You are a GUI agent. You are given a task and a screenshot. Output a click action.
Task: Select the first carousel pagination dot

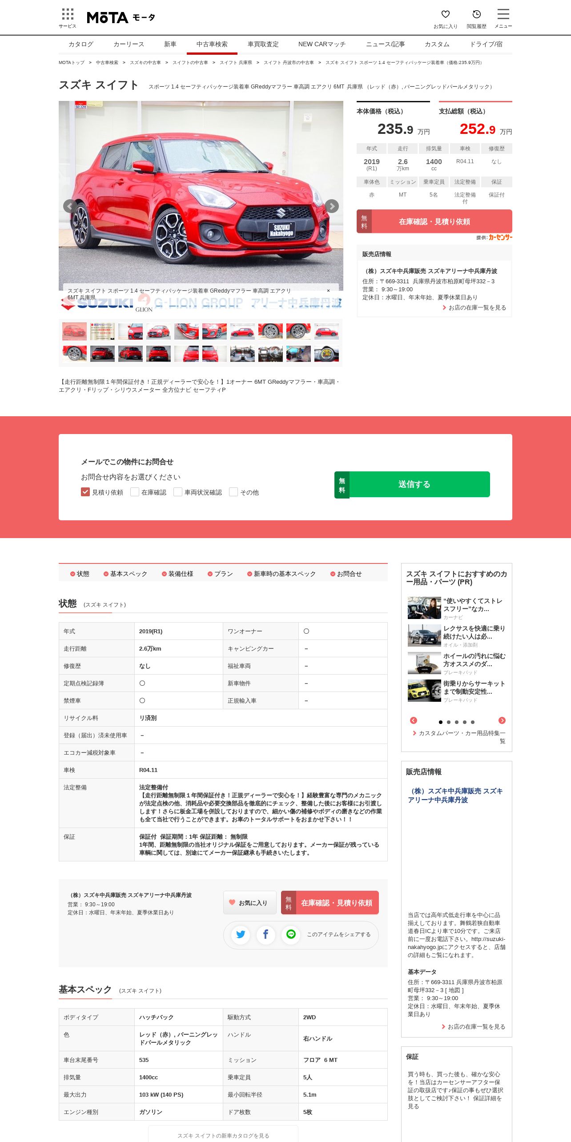tap(441, 722)
